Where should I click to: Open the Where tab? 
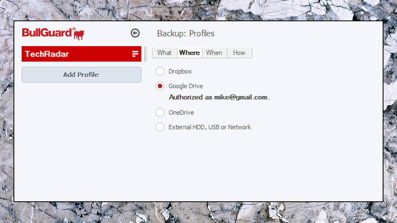click(x=189, y=53)
